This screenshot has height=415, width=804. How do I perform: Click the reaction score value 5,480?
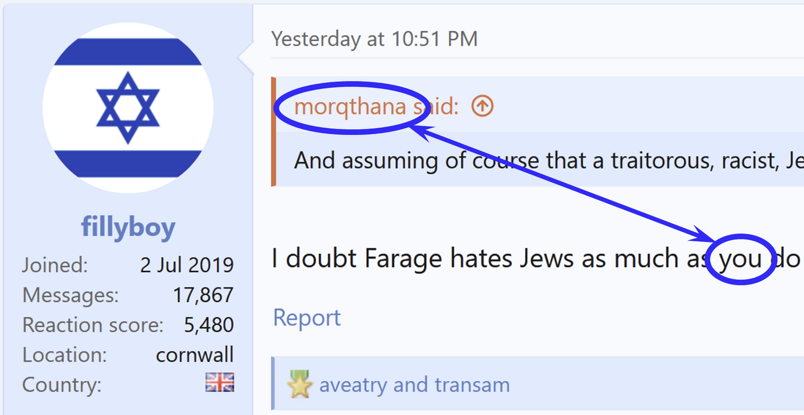pos(209,325)
